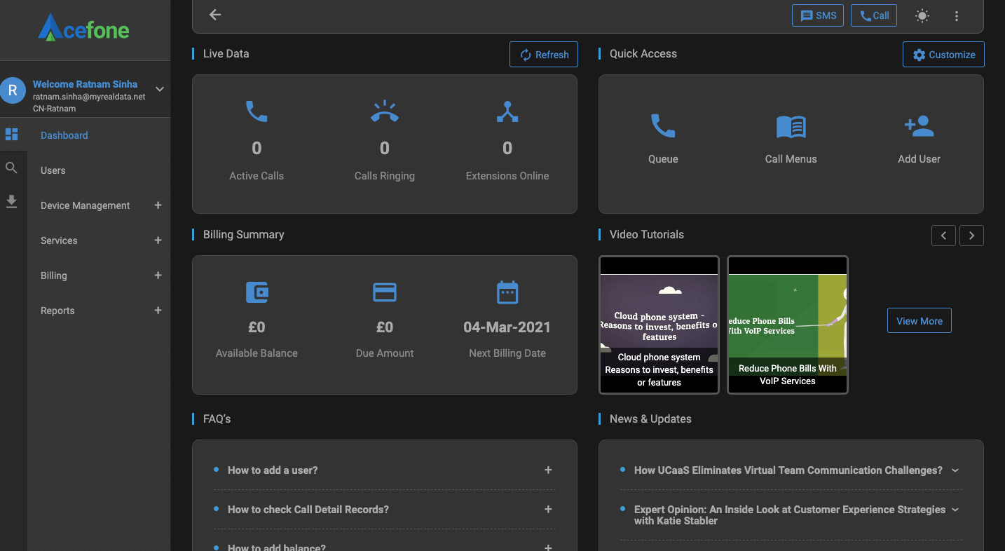Click the 04-Mar-2021 billing date value
Viewport: 1005px width, 551px height.
click(507, 327)
